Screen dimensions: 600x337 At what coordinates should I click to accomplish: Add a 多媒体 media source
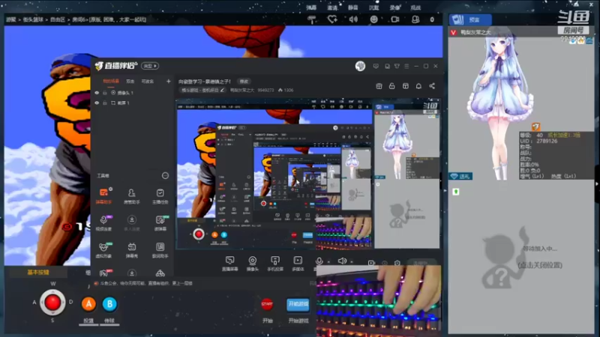(298, 264)
